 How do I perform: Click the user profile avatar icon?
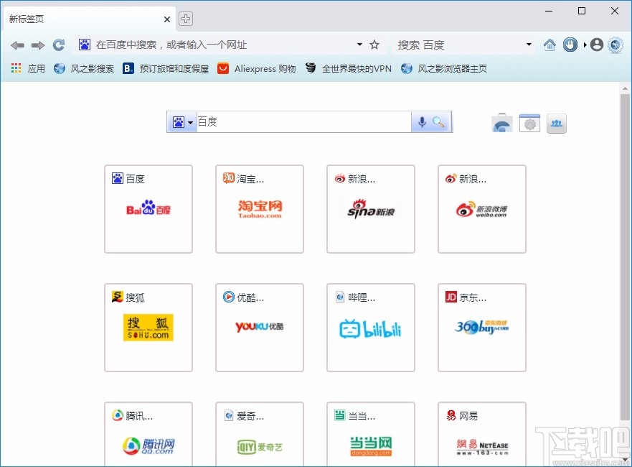coord(596,44)
